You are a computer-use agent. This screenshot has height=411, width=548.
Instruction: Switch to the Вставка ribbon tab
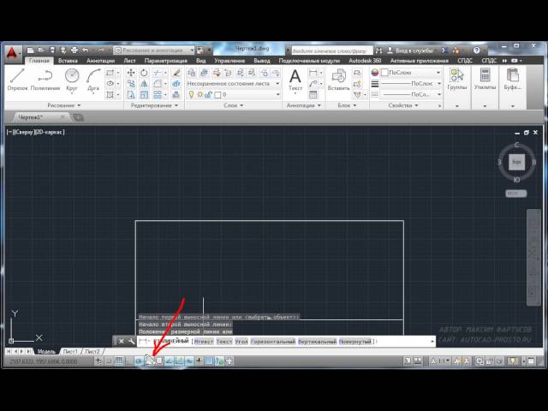(x=68, y=61)
